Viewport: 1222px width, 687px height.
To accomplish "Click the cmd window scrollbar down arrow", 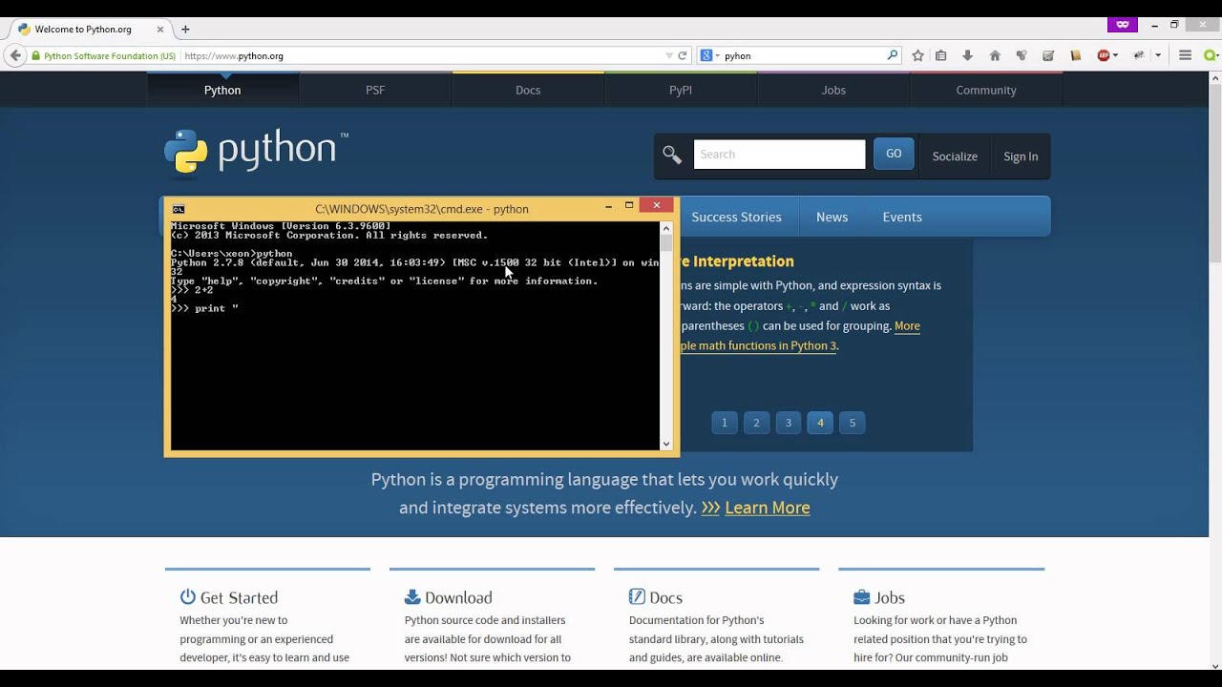I will (x=666, y=444).
